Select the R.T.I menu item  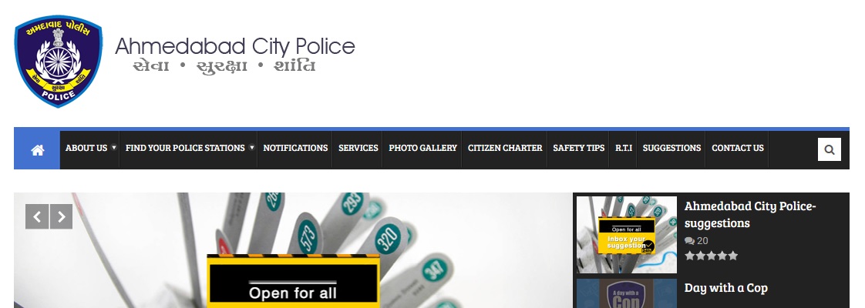pos(624,148)
